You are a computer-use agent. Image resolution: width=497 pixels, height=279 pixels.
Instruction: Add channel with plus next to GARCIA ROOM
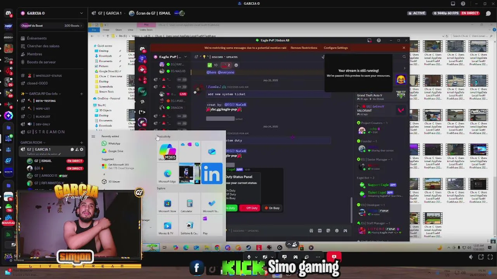(81, 143)
